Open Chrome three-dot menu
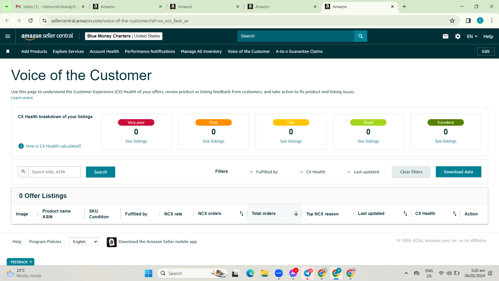The width and height of the screenshot is (499, 281). [x=492, y=21]
